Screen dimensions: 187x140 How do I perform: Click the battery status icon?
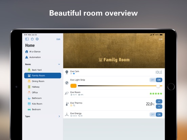click(161, 35)
